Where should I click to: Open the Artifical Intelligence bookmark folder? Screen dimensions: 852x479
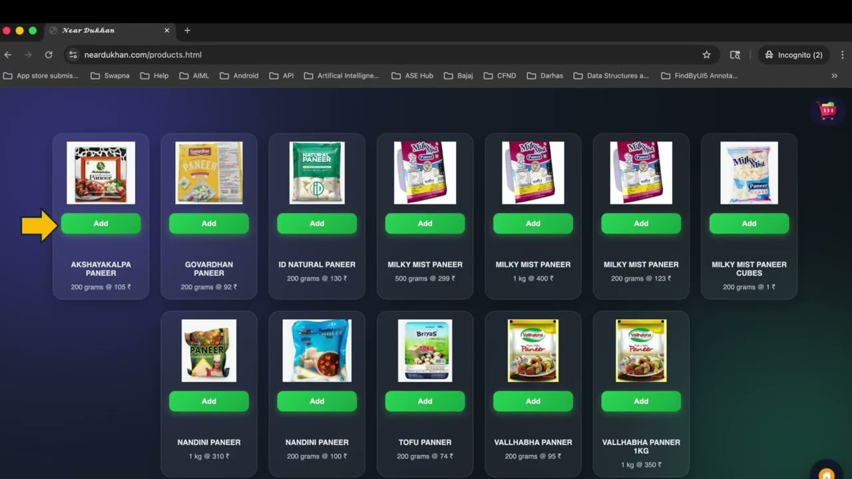(x=341, y=76)
